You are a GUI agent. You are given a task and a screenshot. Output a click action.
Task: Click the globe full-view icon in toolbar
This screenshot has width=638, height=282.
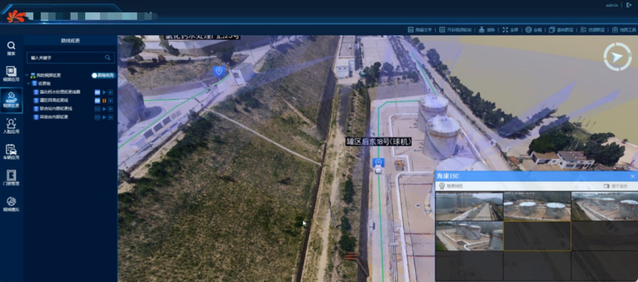533,30
